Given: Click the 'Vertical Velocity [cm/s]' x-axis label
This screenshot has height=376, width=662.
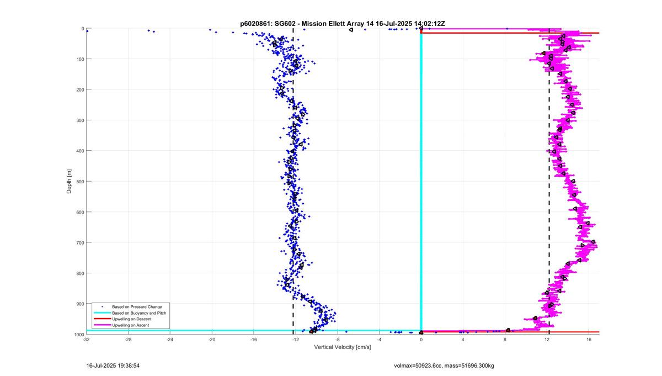Looking at the screenshot, I should point(343,347).
